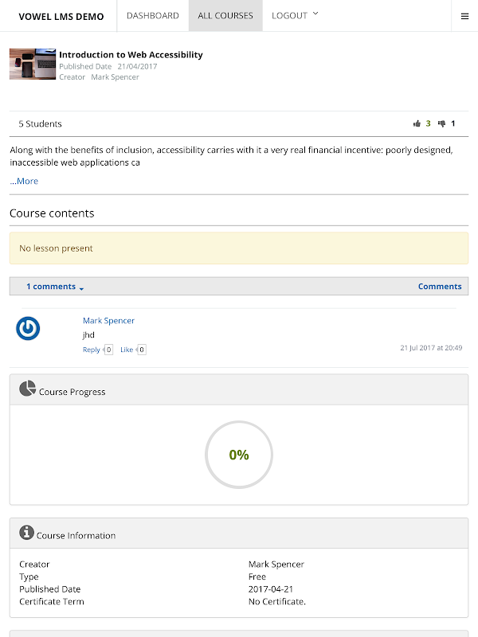Click the 5 Students label
Image resolution: width=478 pixels, height=637 pixels.
(x=40, y=123)
